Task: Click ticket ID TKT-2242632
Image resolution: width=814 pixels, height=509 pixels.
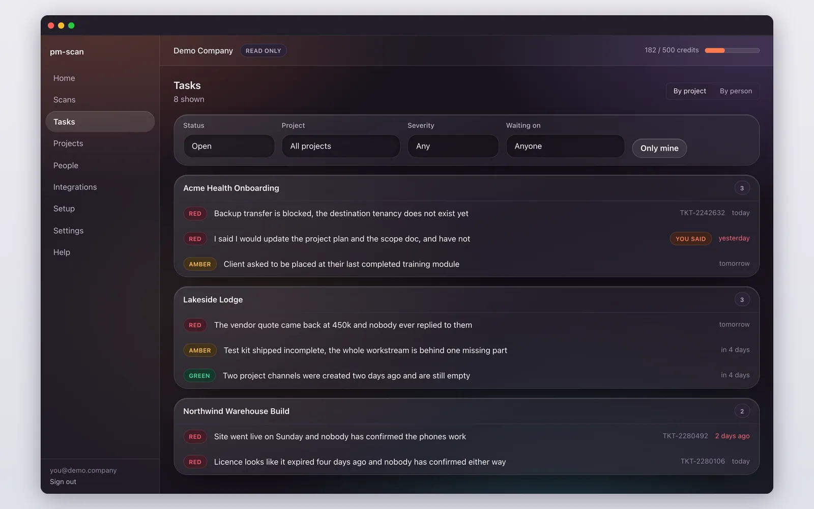Action: [702, 213]
